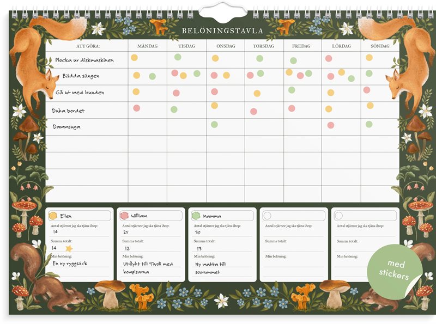The width and height of the screenshot is (436, 324).
Task: Click the yellow sticker in Plocka ur diskmaskinen's Måndag cell
Action: (x=134, y=57)
